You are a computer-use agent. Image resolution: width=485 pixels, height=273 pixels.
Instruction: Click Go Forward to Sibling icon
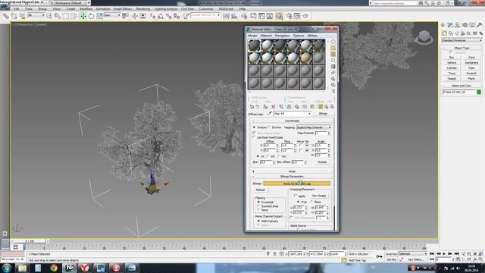pos(332,107)
